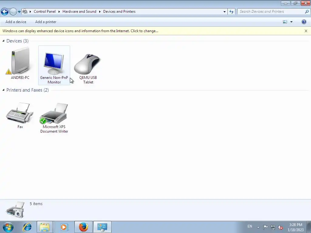Show hidden tray icons arrow
This screenshot has width=311, height=233.
tap(258, 227)
